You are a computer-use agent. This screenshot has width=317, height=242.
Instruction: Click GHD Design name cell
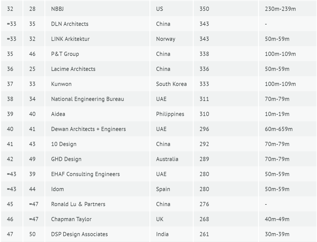coord(66,159)
